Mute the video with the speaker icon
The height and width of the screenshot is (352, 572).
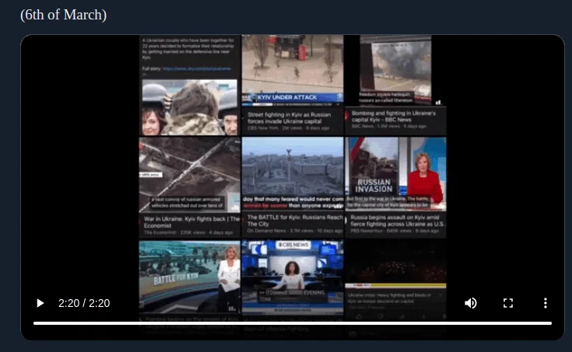click(x=471, y=303)
